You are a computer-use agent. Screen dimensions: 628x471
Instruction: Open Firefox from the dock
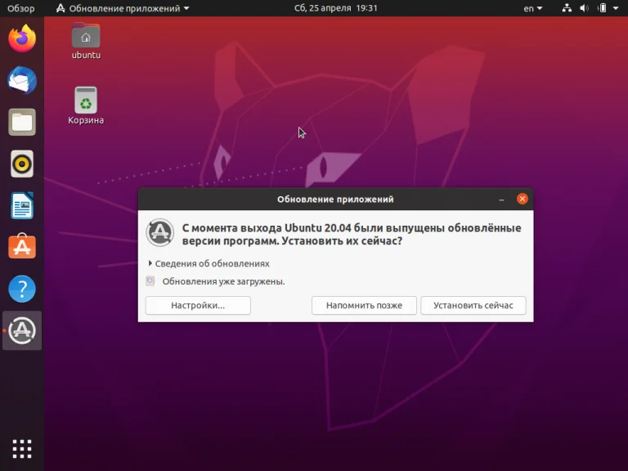point(22,38)
